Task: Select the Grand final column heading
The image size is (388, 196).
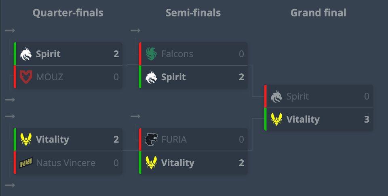Action: (x=318, y=13)
